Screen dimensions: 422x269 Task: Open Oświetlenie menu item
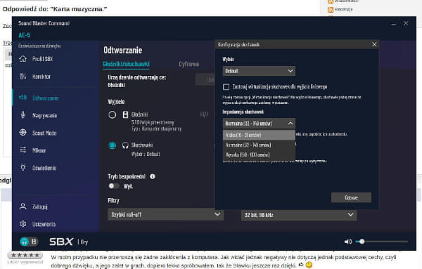point(44,168)
